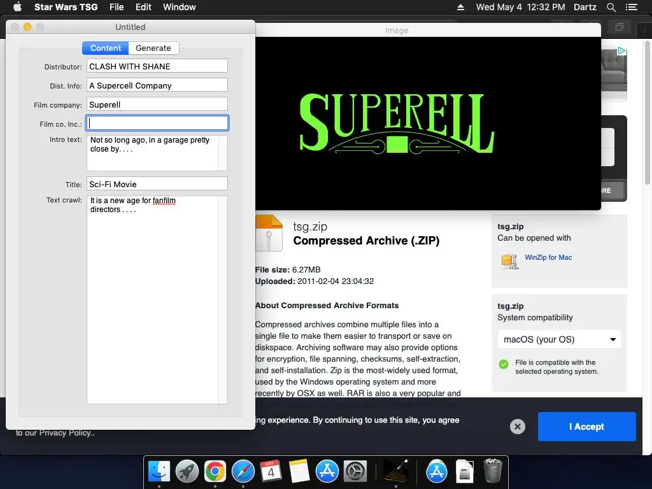Open Google Chrome from the dock
Viewport: 652px width, 489px height.
215,471
